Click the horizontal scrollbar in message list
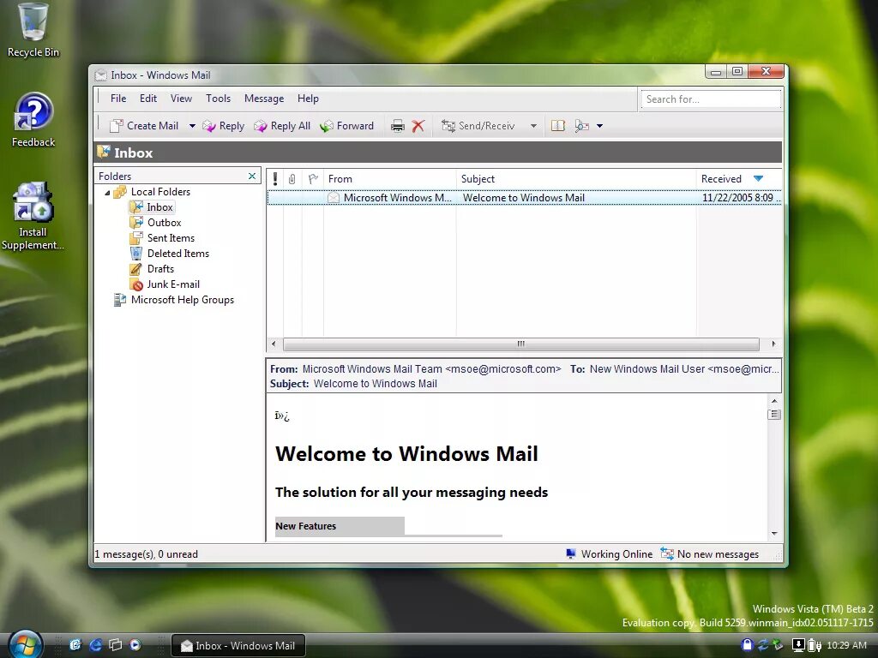This screenshot has width=878, height=658. pos(523,344)
